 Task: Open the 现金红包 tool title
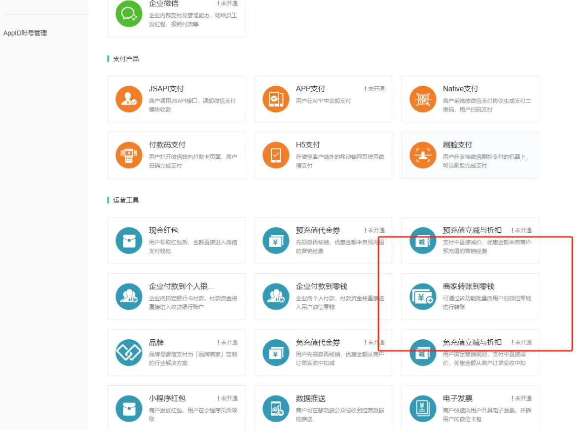163,230
